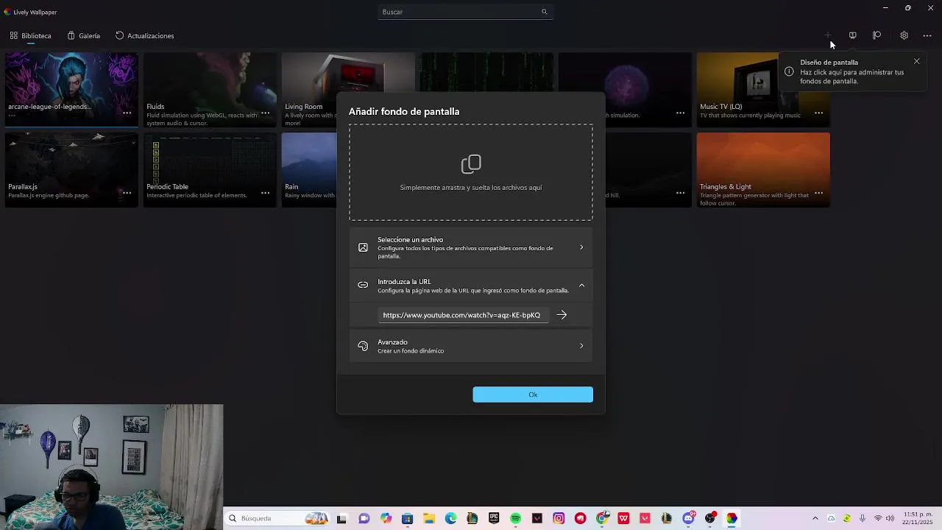
Task: Open Microsoft Edge from the taskbar
Action: [x=450, y=518]
